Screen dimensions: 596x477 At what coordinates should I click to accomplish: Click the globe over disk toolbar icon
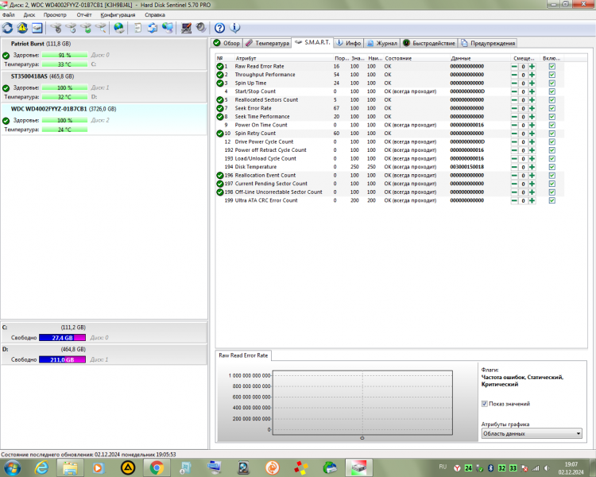[x=119, y=28]
